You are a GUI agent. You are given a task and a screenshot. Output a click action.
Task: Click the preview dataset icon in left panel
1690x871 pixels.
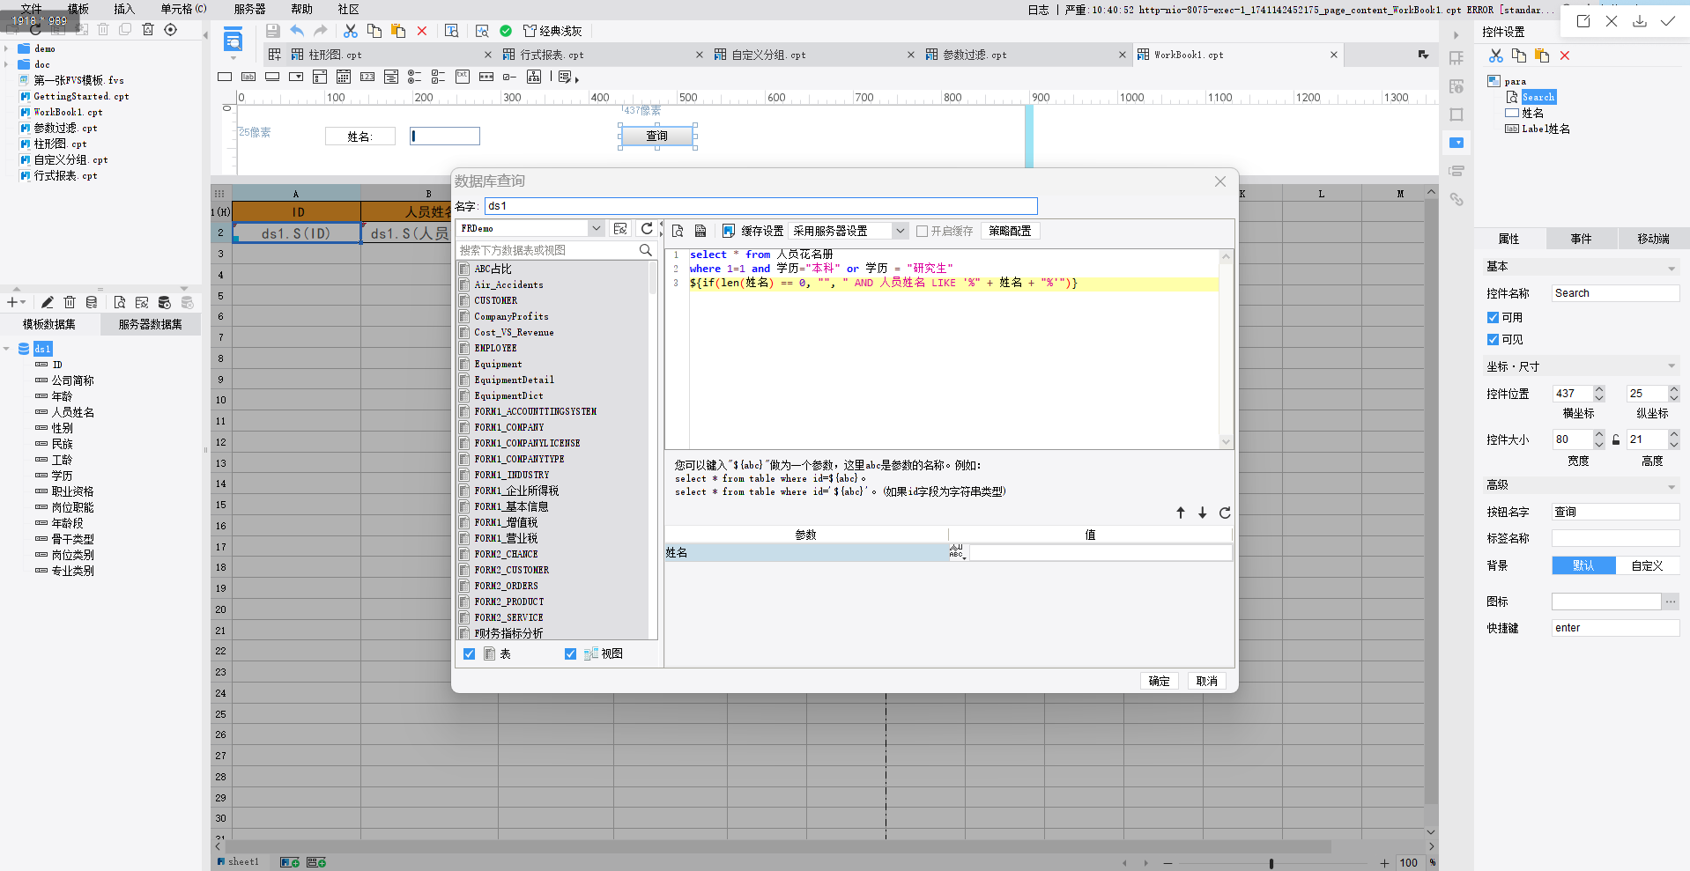click(120, 302)
